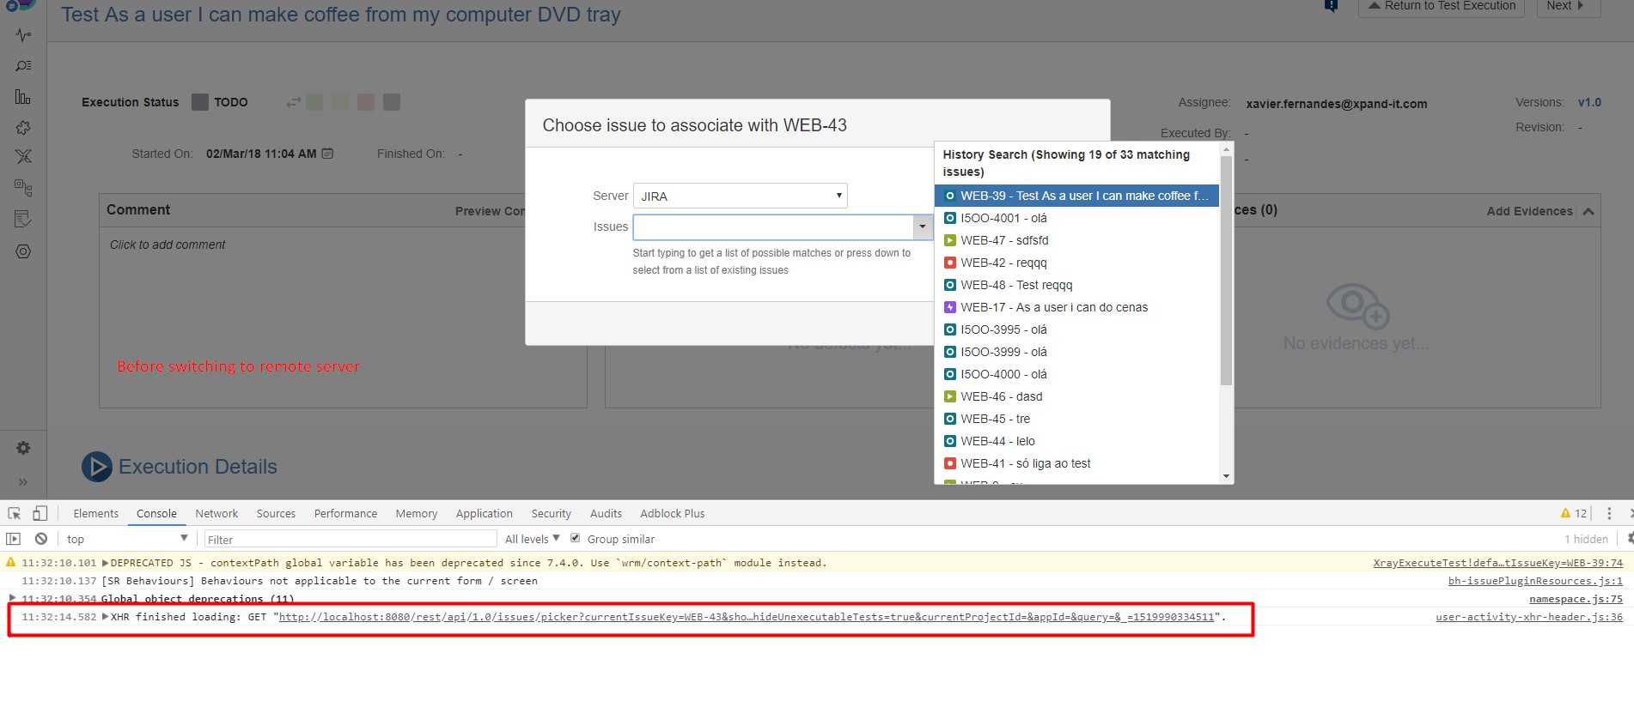Select WEB-17 - As a user i can do cenas
The image size is (1634, 707).
tap(1053, 307)
